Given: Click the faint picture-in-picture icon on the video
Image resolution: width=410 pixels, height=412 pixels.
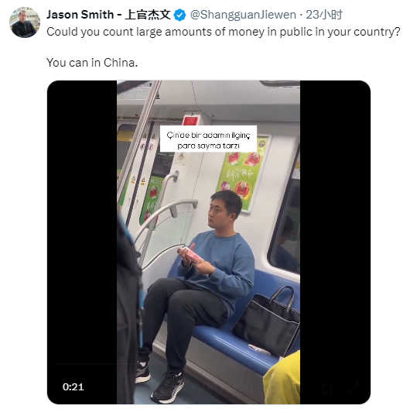Looking at the screenshot, I should point(326,387).
